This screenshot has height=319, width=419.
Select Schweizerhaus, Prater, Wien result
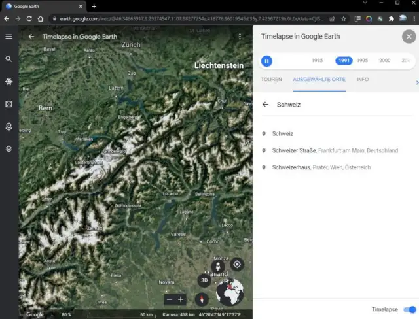point(321,167)
